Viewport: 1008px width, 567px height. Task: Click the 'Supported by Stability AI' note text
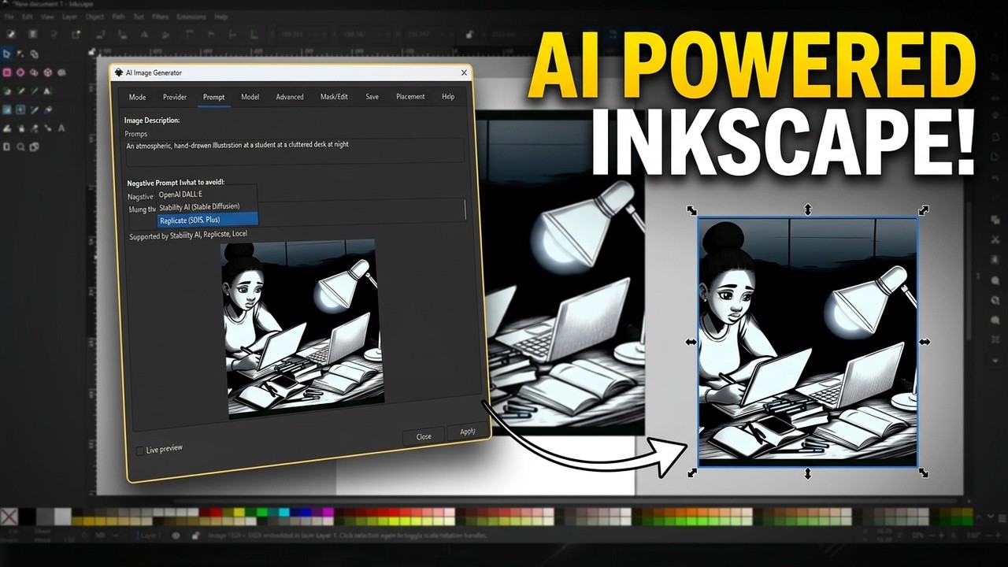[187, 235]
